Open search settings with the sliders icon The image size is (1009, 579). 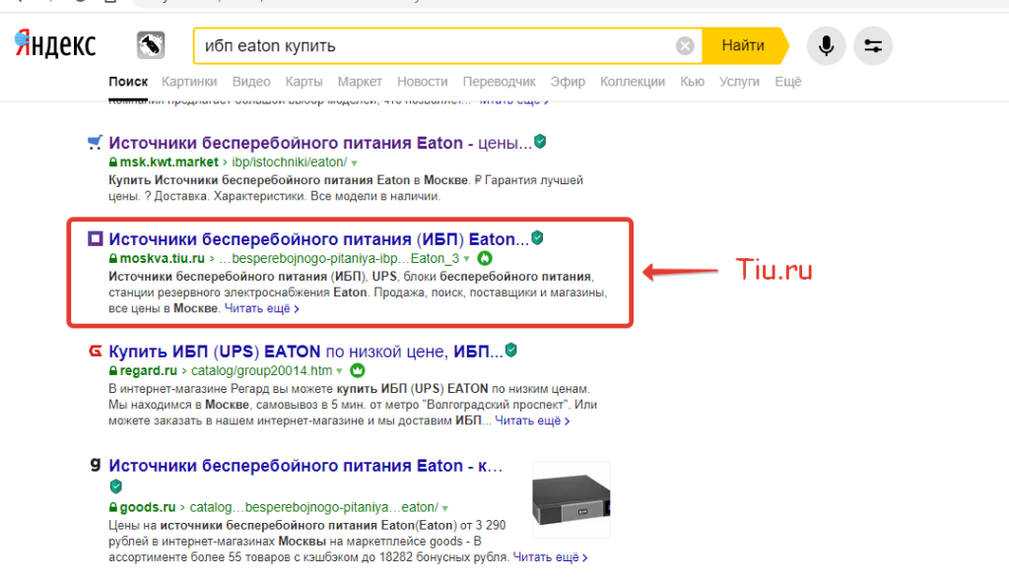873,45
